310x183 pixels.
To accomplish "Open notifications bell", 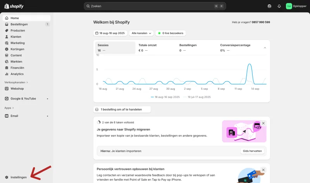I will pos(279,6).
